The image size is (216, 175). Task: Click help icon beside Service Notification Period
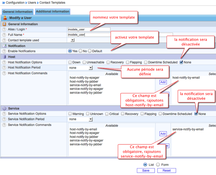click(4, 119)
